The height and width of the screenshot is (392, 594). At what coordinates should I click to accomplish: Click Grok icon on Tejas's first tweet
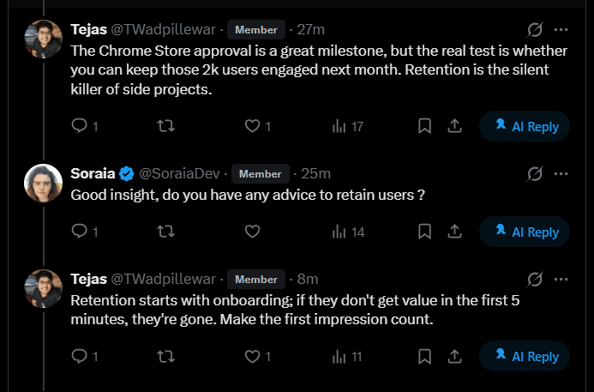click(x=532, y=31)
